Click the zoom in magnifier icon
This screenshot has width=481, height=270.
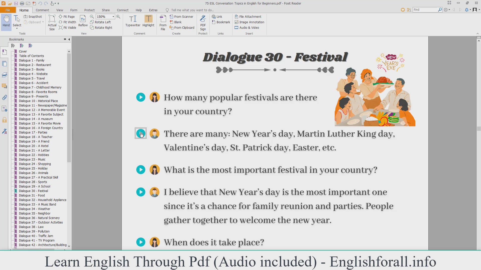point(118,16)
